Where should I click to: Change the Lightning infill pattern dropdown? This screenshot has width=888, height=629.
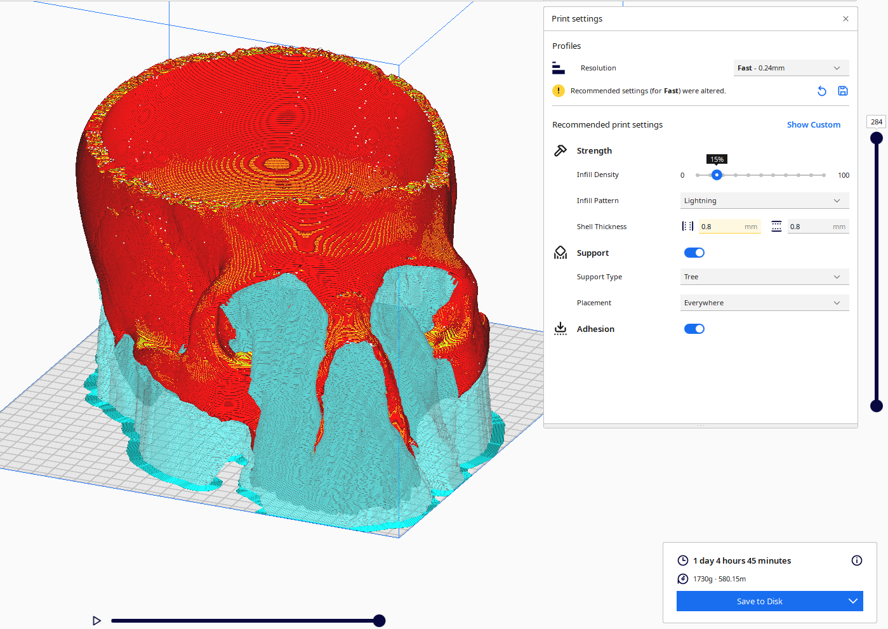point(764,200)
